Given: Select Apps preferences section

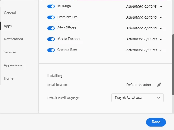Looking at the screenshot, I should pos(8,26).
